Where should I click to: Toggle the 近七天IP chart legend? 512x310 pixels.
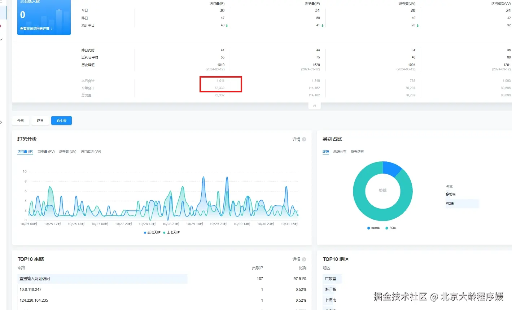click(x=152, y=232)
